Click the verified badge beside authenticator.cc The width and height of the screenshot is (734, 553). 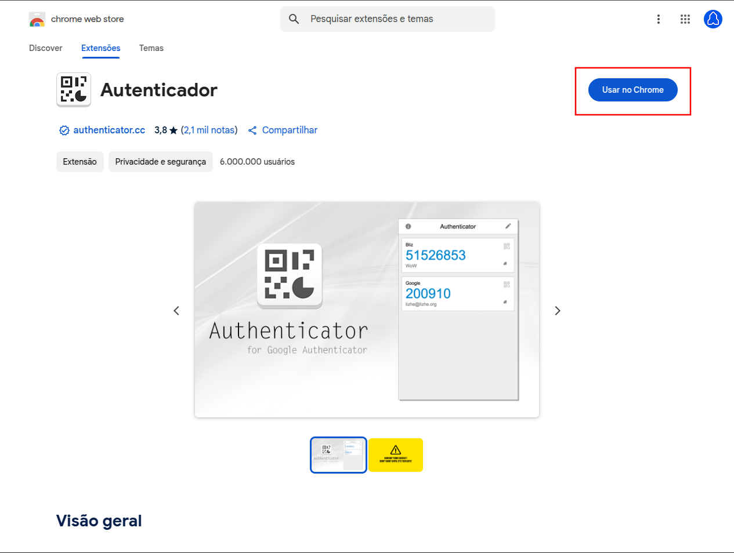click(64, 130)
